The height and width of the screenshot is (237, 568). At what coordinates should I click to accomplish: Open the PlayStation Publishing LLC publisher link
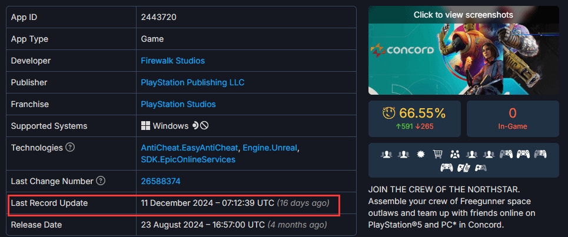192,82
